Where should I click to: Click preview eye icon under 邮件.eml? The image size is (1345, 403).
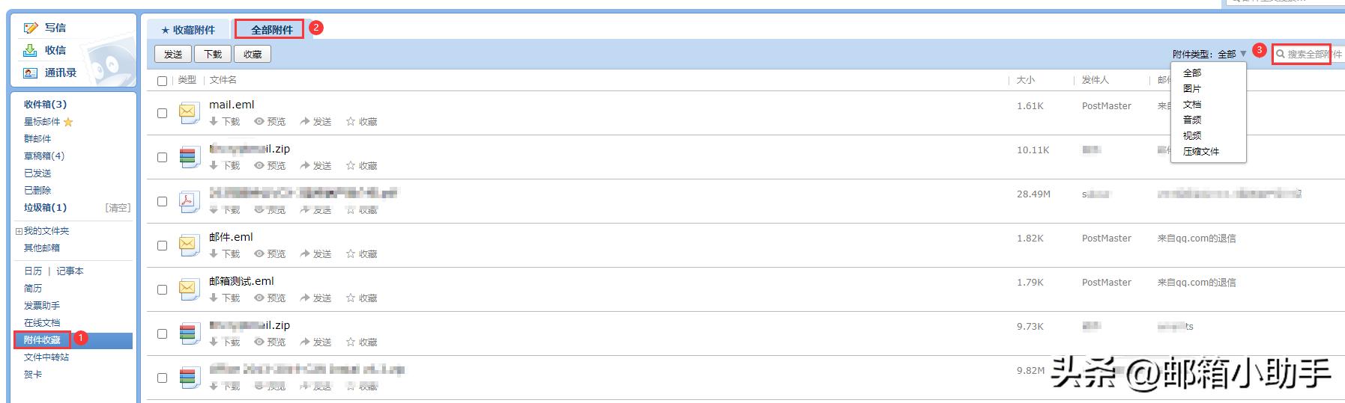coord(259,253)
